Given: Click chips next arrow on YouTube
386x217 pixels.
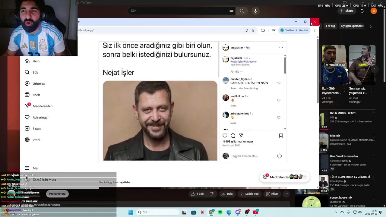Looking at the screenshot, I should click(371, 26).
